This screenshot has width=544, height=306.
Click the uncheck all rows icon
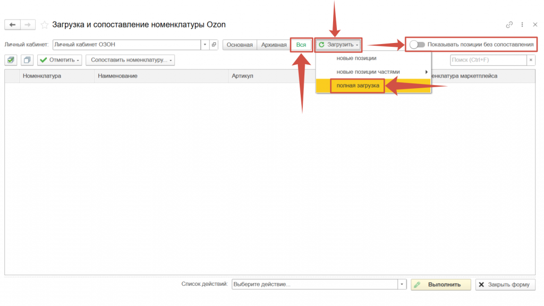[x=27, y=60]
